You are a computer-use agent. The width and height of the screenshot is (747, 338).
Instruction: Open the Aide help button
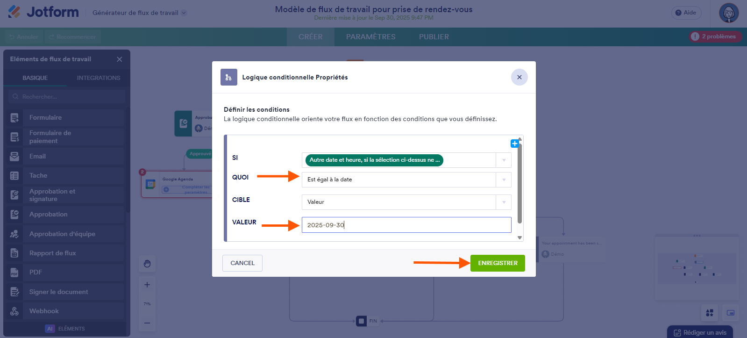pyautogui.click(x=686, y=13)
